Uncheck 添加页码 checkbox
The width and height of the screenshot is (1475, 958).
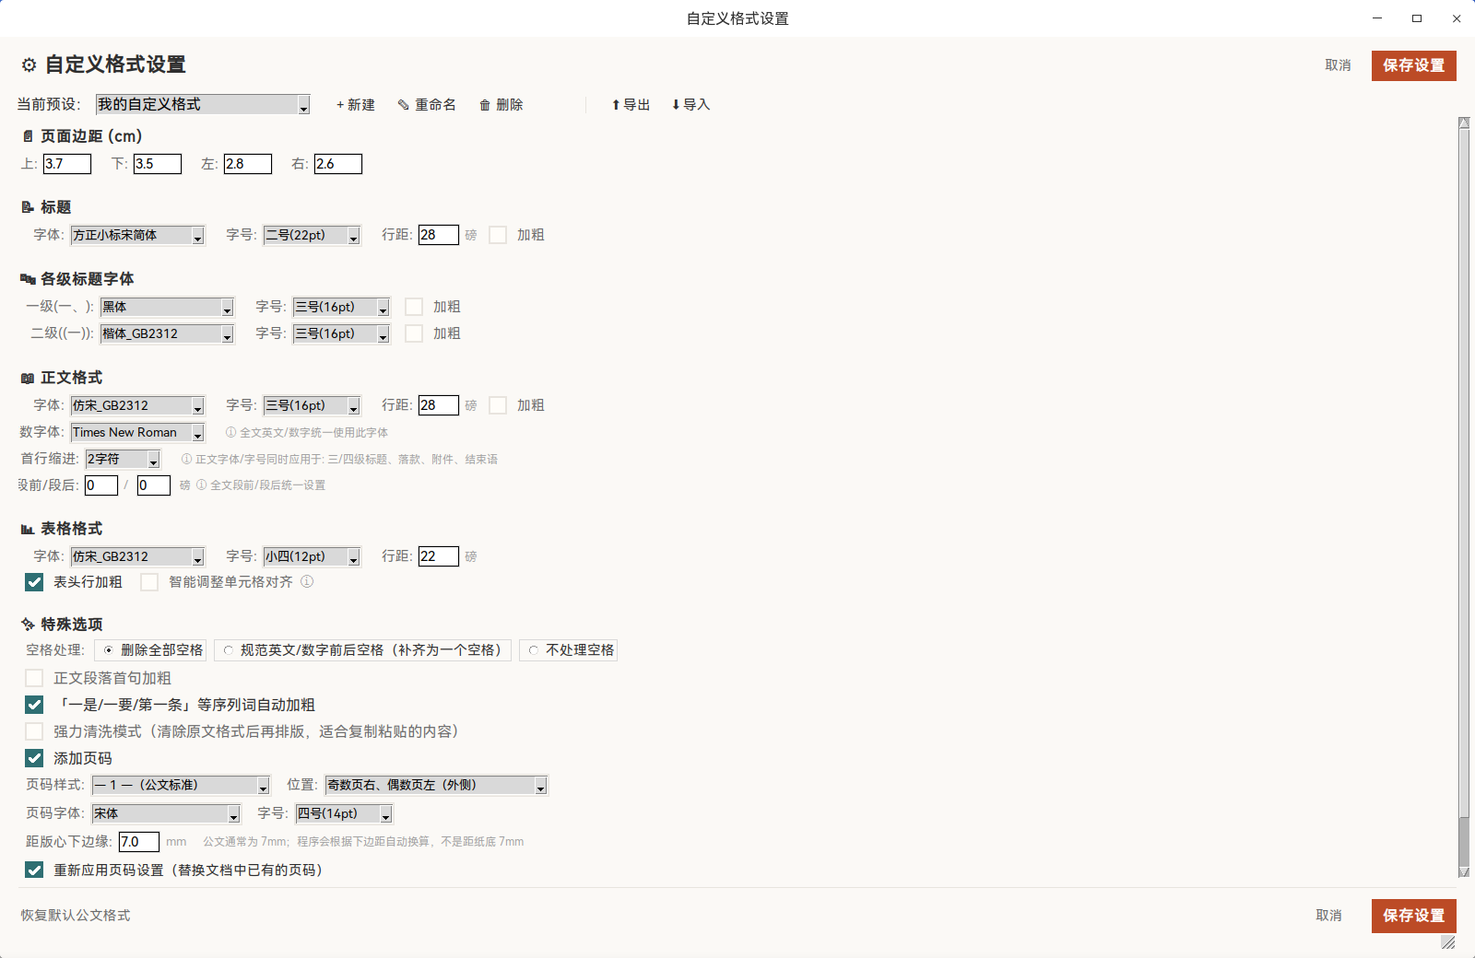point(34,758)
